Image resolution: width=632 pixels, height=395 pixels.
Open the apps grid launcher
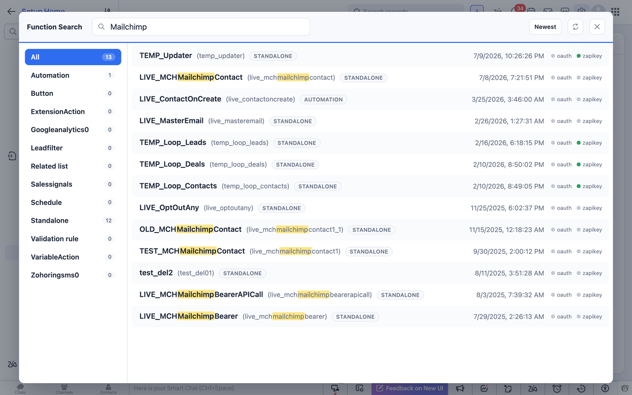[x=615, y=11]
